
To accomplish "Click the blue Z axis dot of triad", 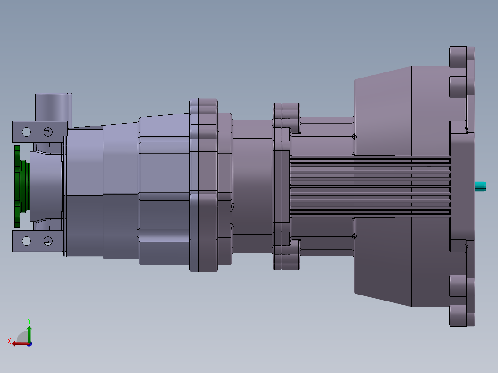I will pos(30,344).
